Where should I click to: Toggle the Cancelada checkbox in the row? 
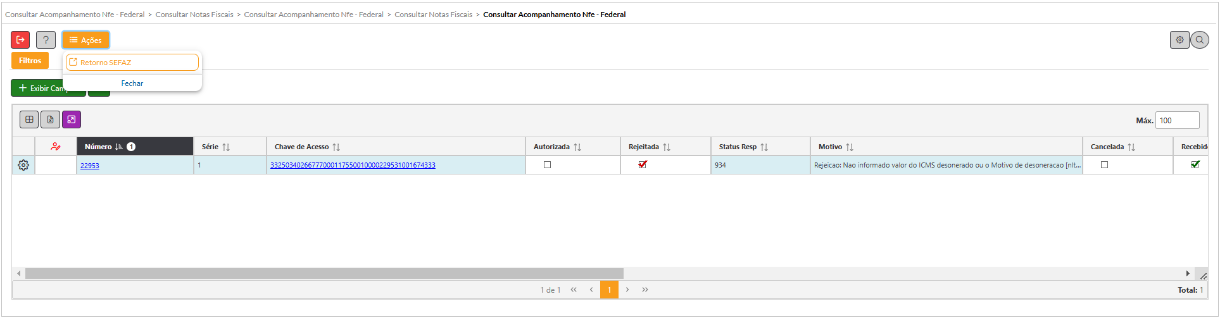[1105, 164]
